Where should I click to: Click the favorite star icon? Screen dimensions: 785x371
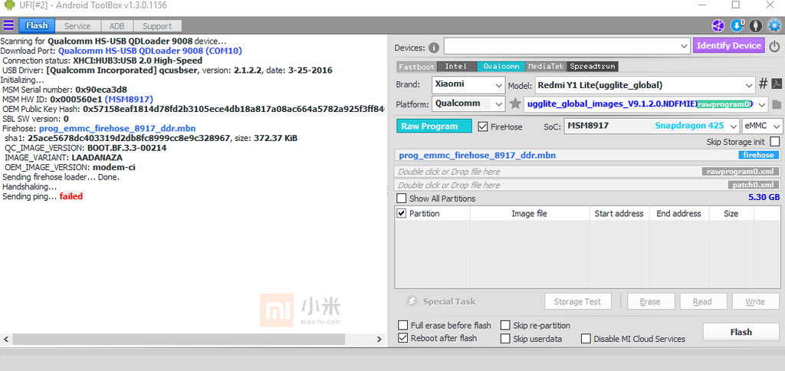point(515,104)
